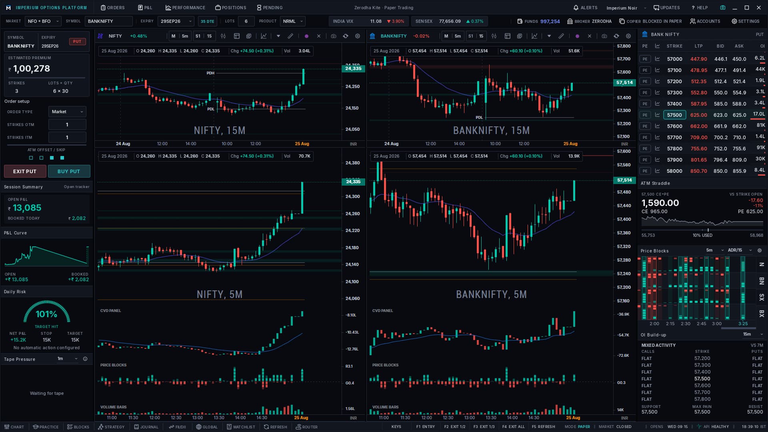Screen dimensions: 768x432
Task: Open expiry 29SEP26 dropdown
Action: (176, 21)
